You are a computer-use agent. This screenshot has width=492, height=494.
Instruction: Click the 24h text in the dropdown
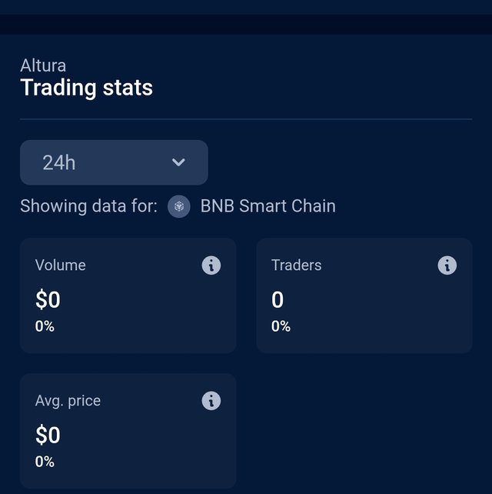[x=59, y=162]
